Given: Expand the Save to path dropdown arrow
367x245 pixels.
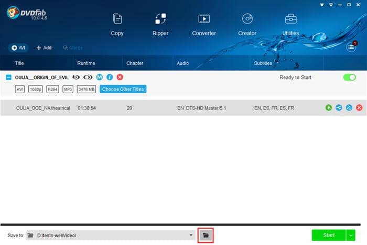Looking at the screenshot, I should [x=191, y=235].
